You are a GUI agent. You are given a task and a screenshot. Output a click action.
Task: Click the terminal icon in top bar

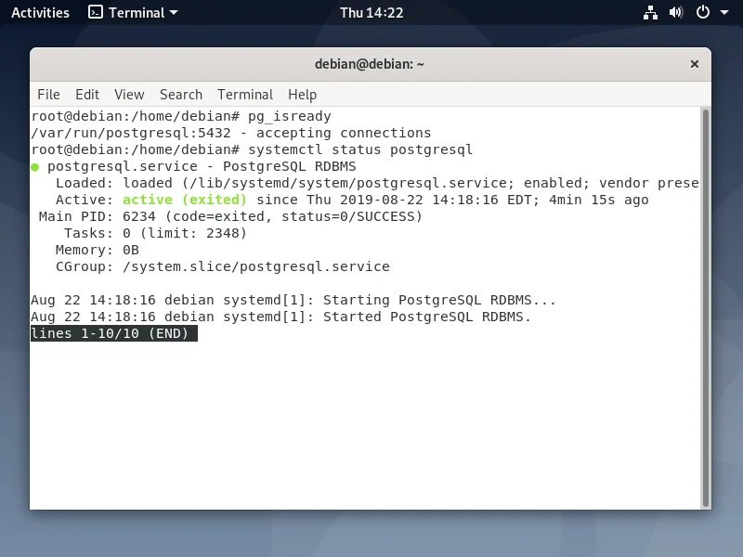coord(96,12)
